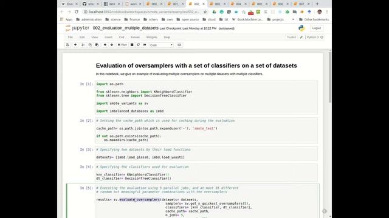Viewport: 389px width, 218px height.
Task: Open a new browser tab
Action: (x=317, y=4)
